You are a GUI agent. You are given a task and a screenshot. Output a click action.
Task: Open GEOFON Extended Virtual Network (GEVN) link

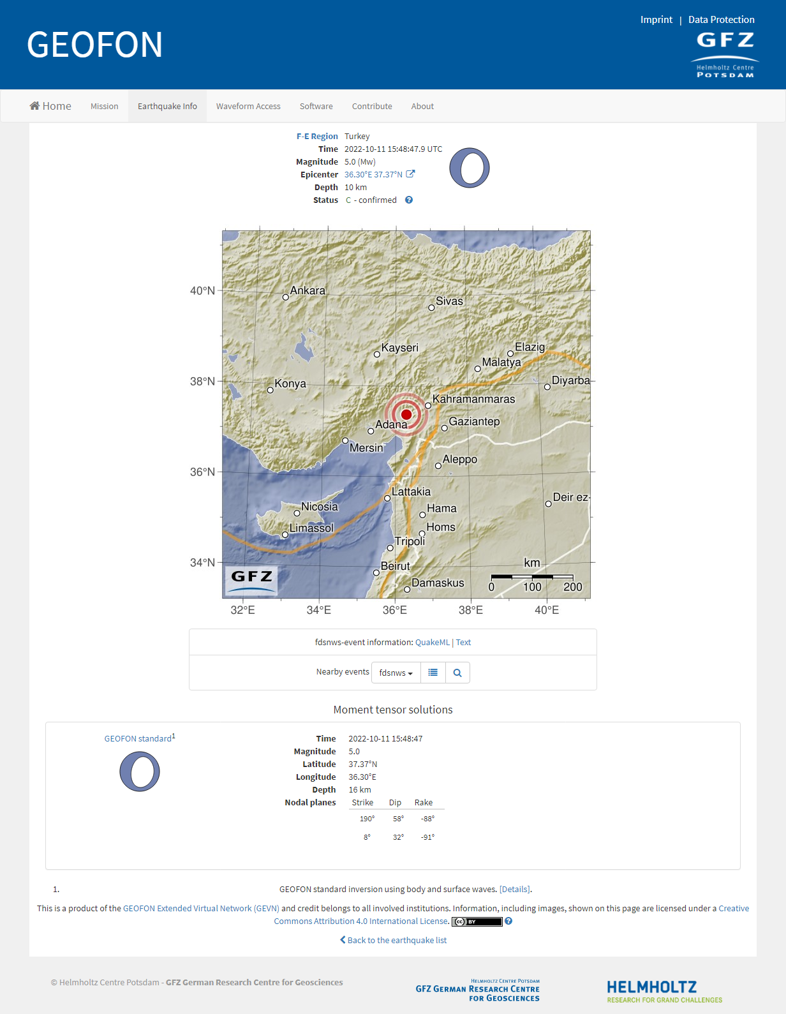click(x=201, y=908)
